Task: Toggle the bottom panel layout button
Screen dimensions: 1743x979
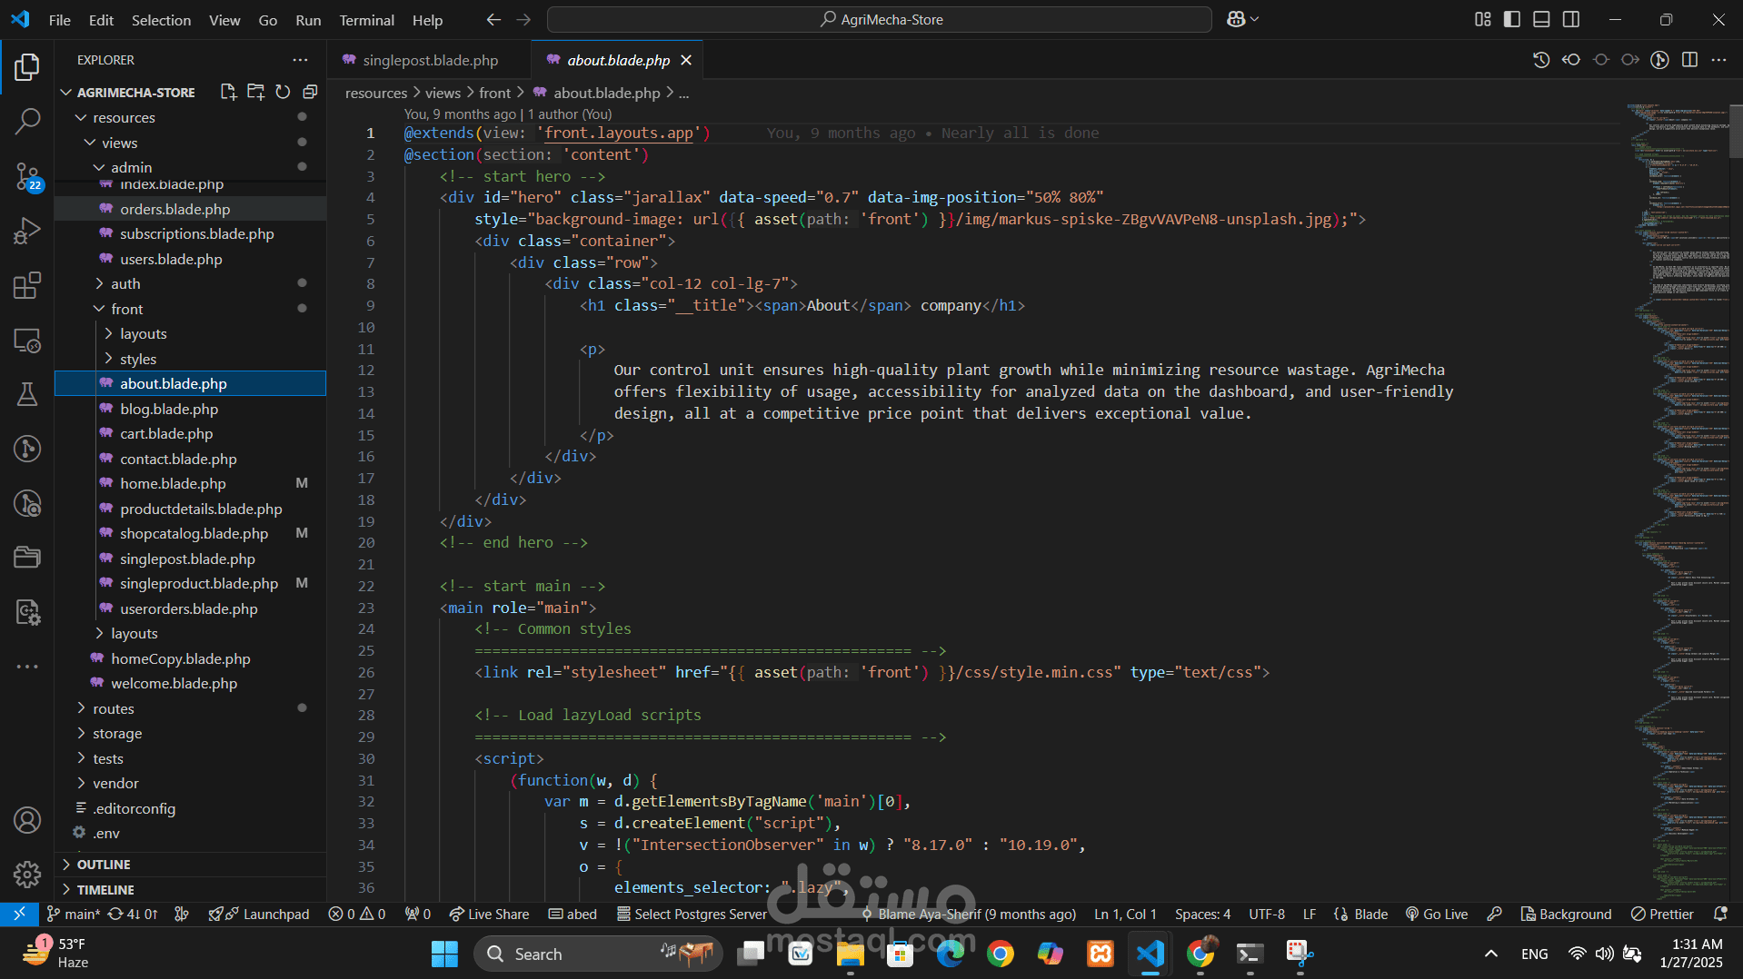Action: (x=1541, y=19)
